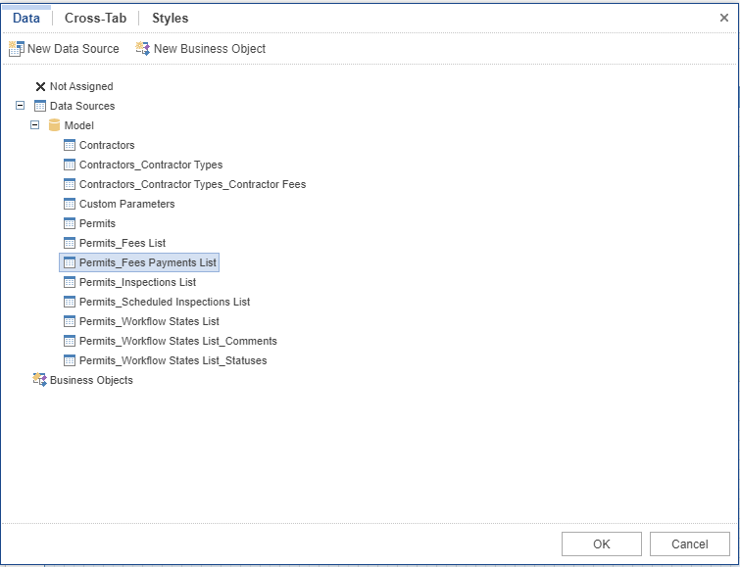Select the Data Sources label
Image resolution: width=740 pixels, height=567 pixels.
tap(82, 106)
